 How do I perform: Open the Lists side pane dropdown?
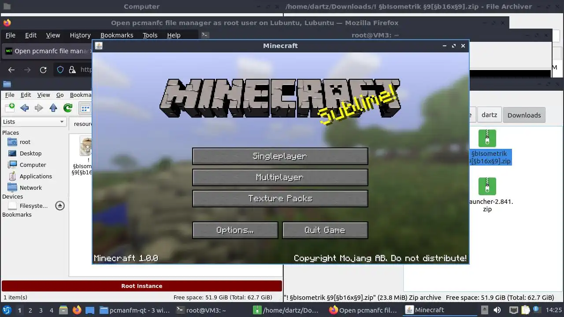(x=34, y=122)
